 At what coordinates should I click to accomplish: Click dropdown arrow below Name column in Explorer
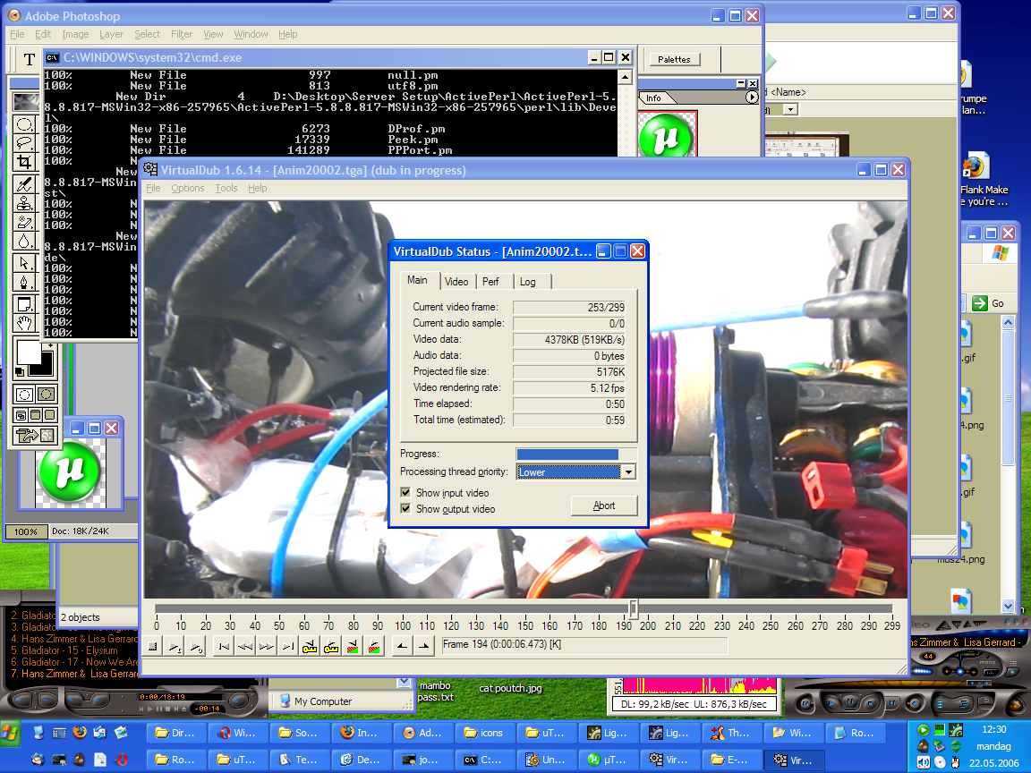point(790,109)
